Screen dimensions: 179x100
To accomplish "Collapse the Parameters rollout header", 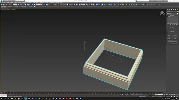I will click(x=172, y=28).
